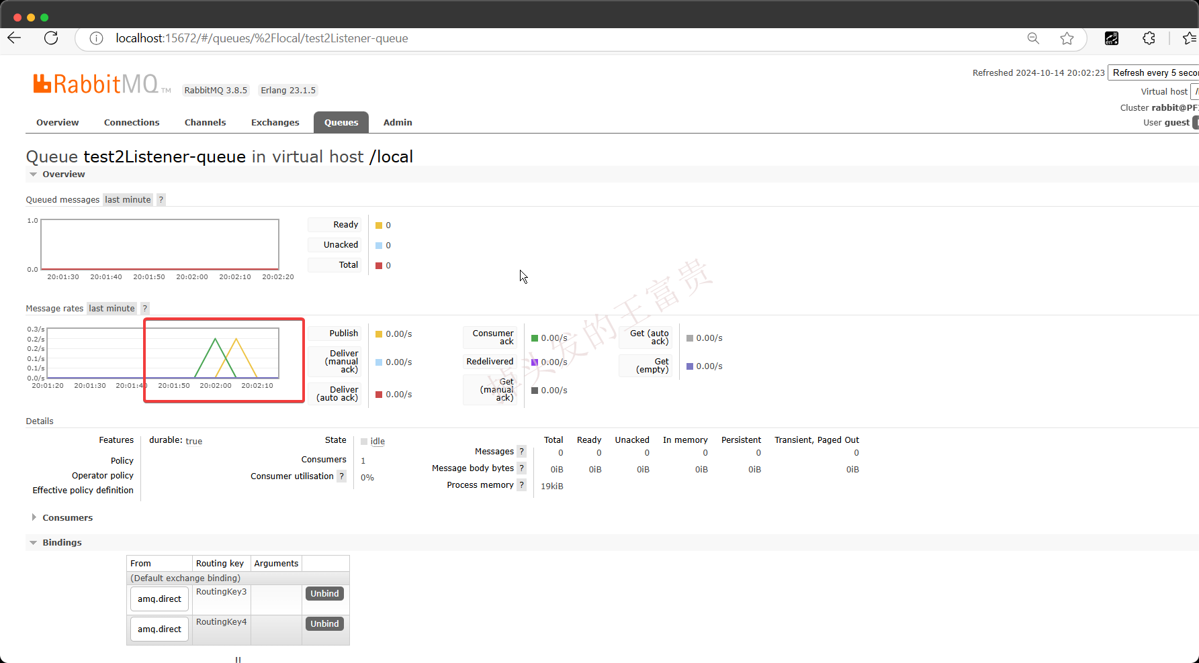Viewport: 1199px width, 663px height.
Task: Click the RabbitMQ 3.8.5 version label
Action: click(216, 90)
